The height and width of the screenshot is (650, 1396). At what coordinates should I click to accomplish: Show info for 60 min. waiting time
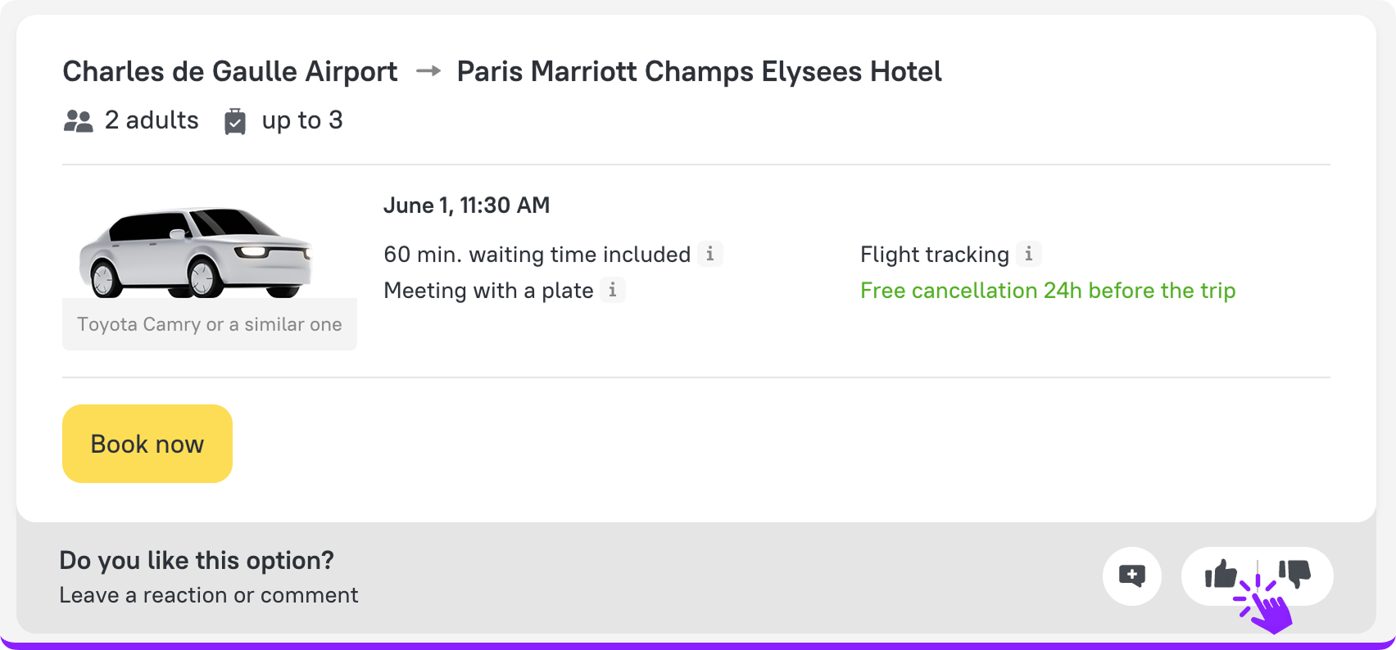coord(710,255)
